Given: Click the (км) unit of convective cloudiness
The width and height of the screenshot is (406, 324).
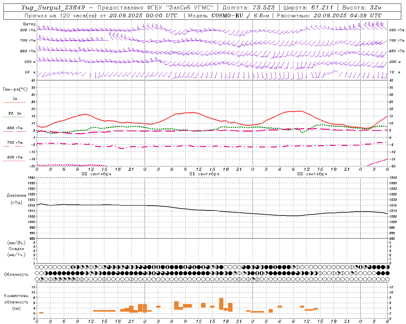Looking at the screenshot, I should [x=16, y=308].
